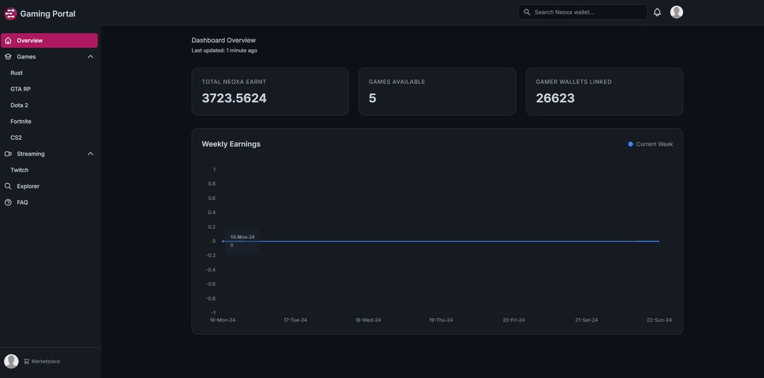
Task: Click the Search Neoxa wallet field
Action: [x=583, y=10]
